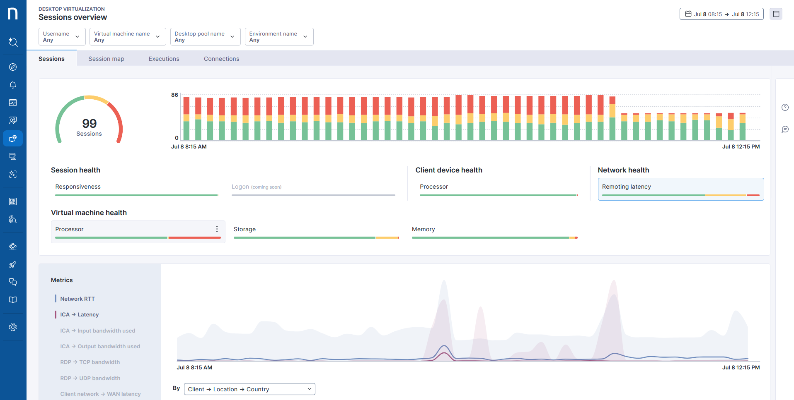Open the Settings gear at sidebar bottom
This screenshot has height=400, width=794.
tap(13, 327)
